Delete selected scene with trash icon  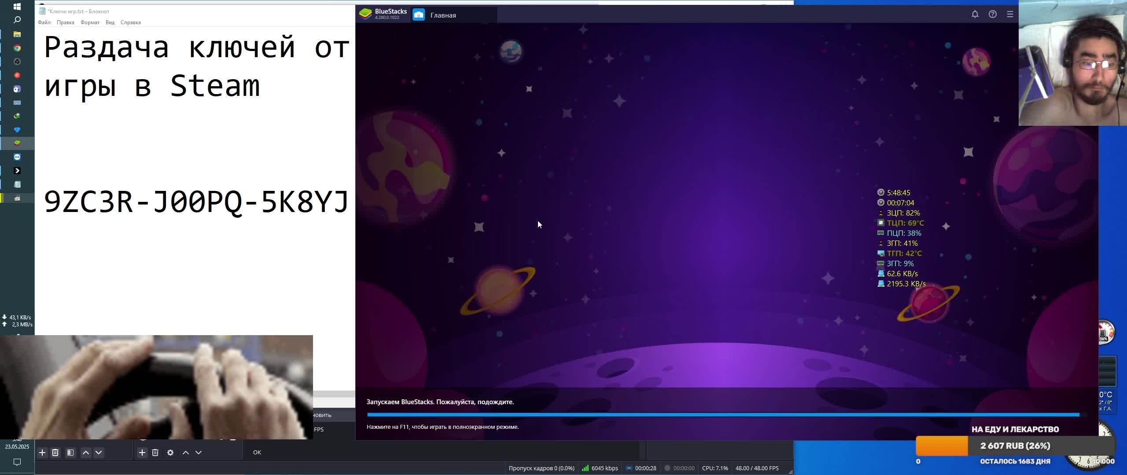(55, 452)
